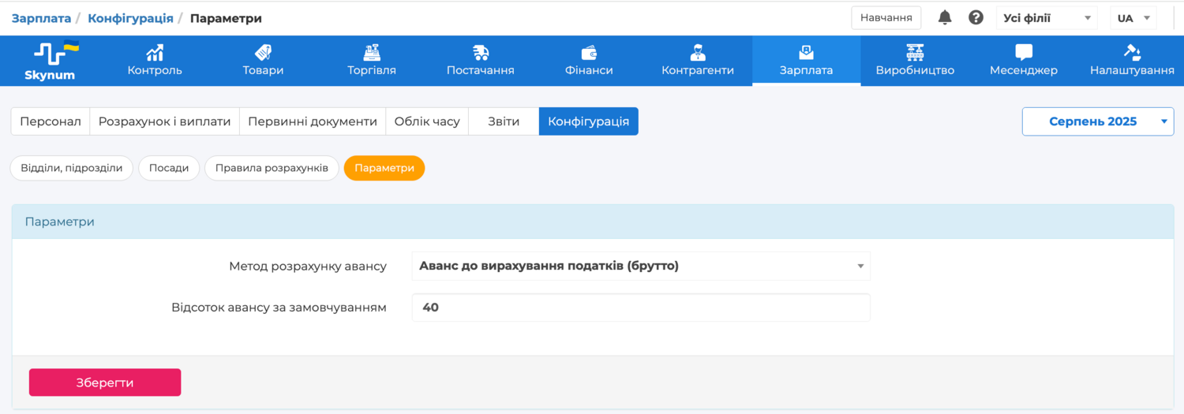Expand the Усі філії branch dropdown
The height and width of the screenshot is (414, 1184).
[x=1047, y=17]
